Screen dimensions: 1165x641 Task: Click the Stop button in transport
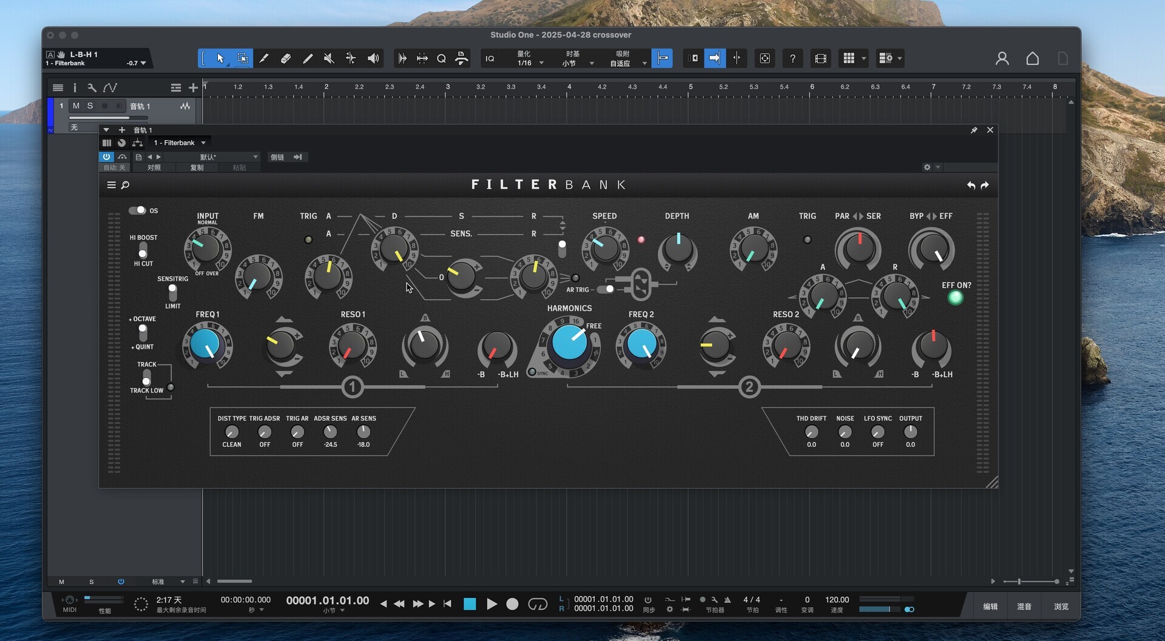[470, 604]
